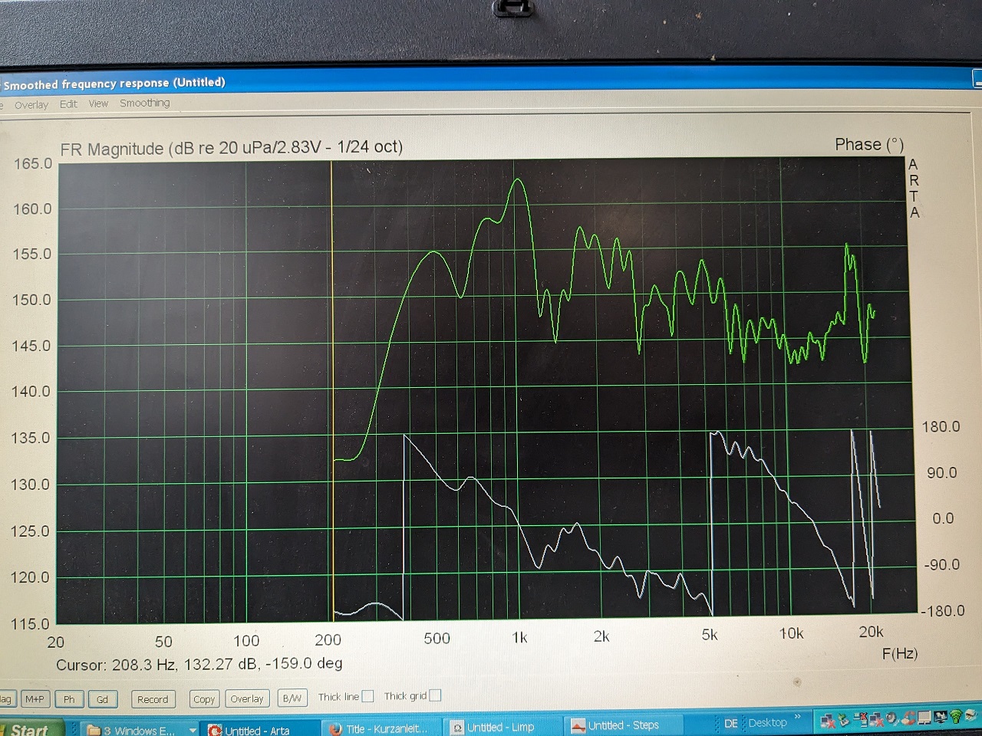Click the Phase (°) axis label
982x736 pixels.
click(869, 145)
